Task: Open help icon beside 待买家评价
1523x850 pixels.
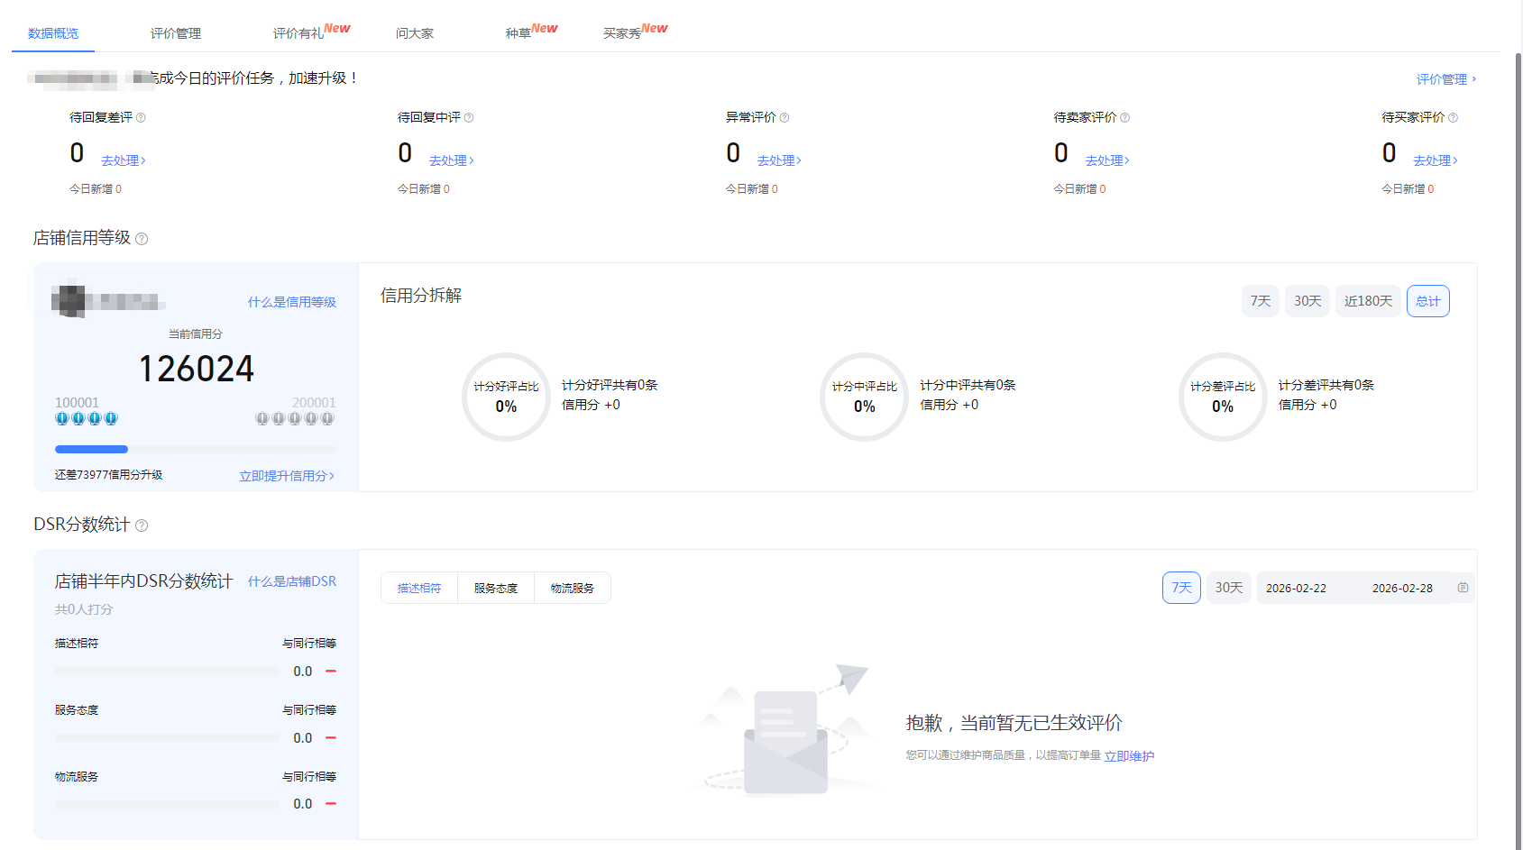Action: 1453,118
